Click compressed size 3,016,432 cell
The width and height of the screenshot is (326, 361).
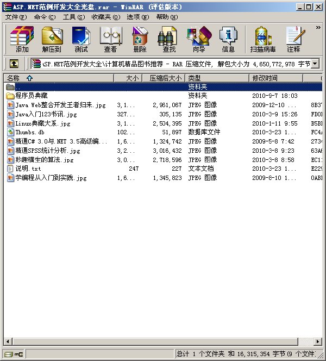[167, 151]
